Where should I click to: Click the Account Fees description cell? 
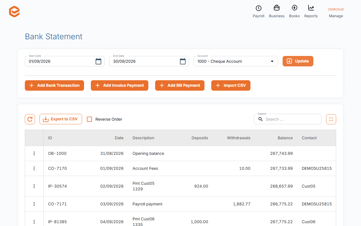[145, 168]
